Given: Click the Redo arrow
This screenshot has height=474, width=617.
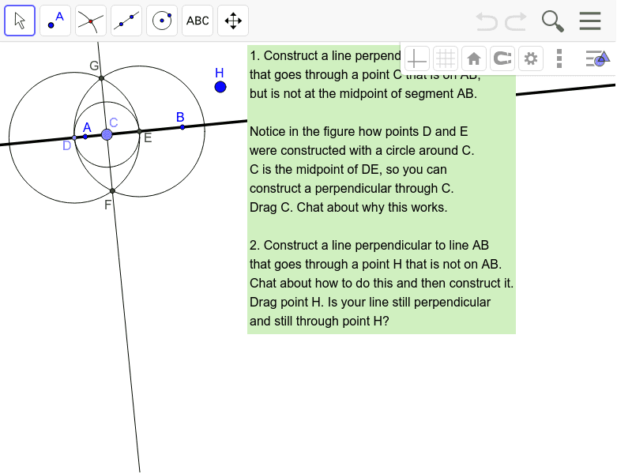Looking at the screenshot, I should click(x=516, y=21).
